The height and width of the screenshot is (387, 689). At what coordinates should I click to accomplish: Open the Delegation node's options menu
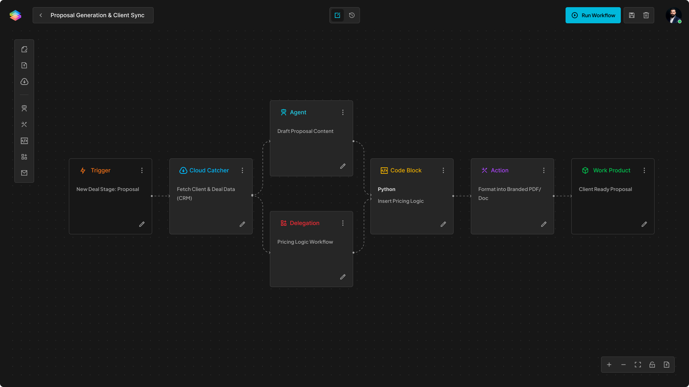(x=343, y=223)
